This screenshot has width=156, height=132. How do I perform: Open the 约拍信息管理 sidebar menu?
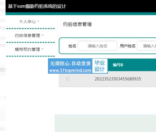pos(27,36)
